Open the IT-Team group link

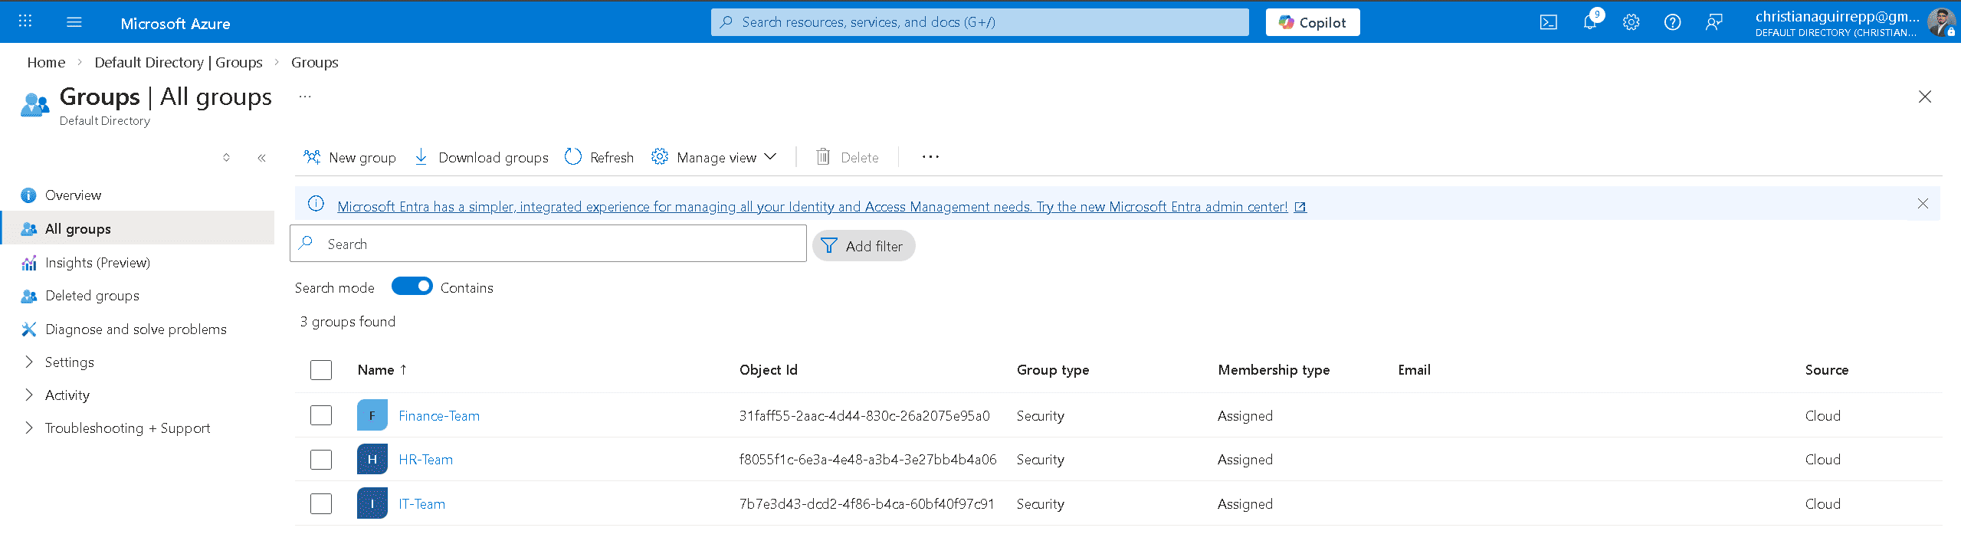click(x=421, y=504)
